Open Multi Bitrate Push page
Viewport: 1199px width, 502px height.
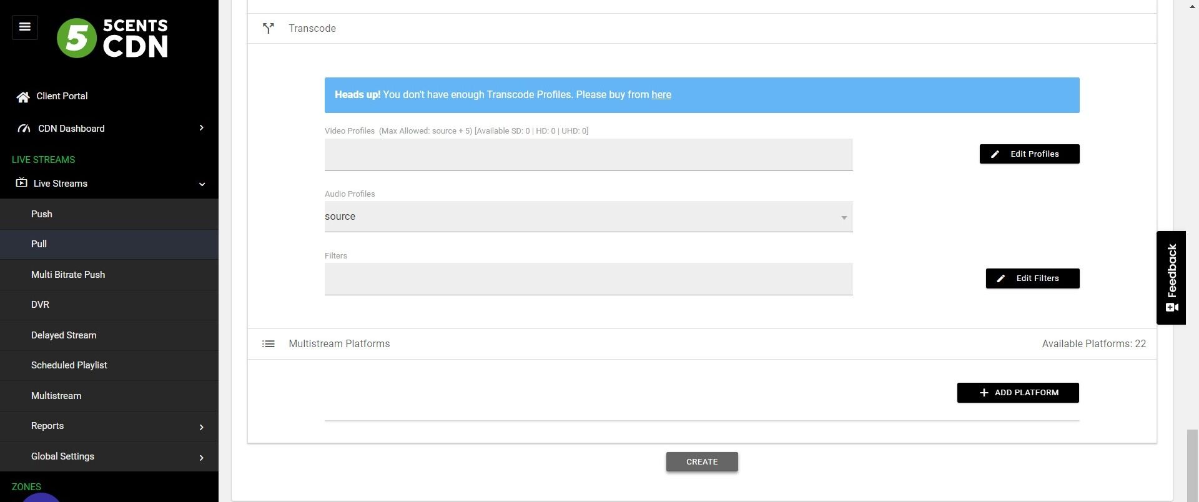coord(109,275)
